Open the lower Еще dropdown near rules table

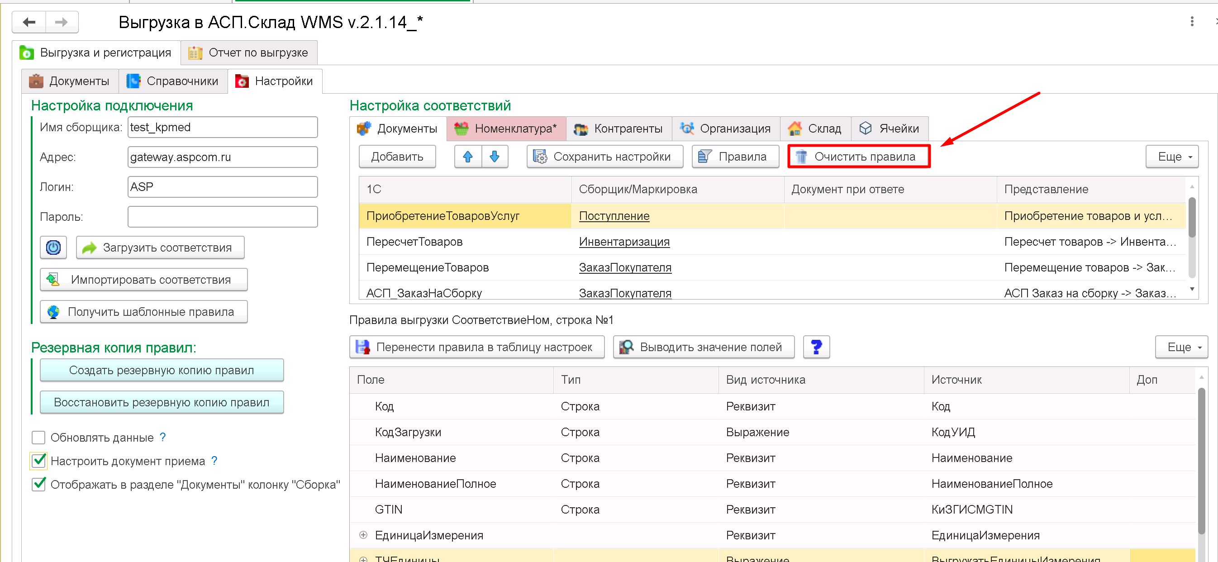coord(1181,347)
